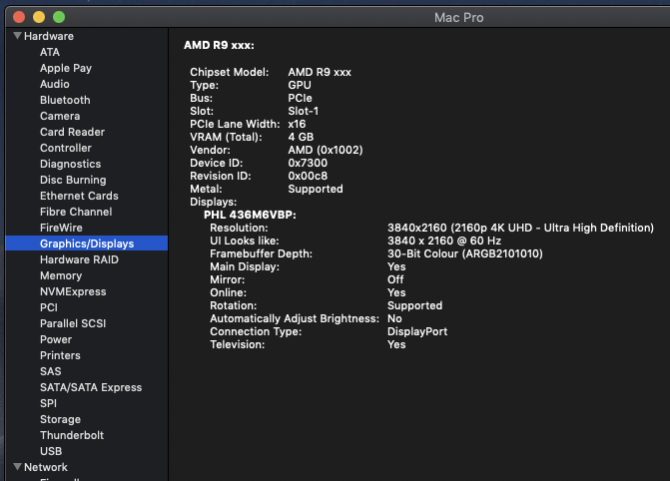Select Memory in the sidebar
670x481 pixels.
coord(61,276)
